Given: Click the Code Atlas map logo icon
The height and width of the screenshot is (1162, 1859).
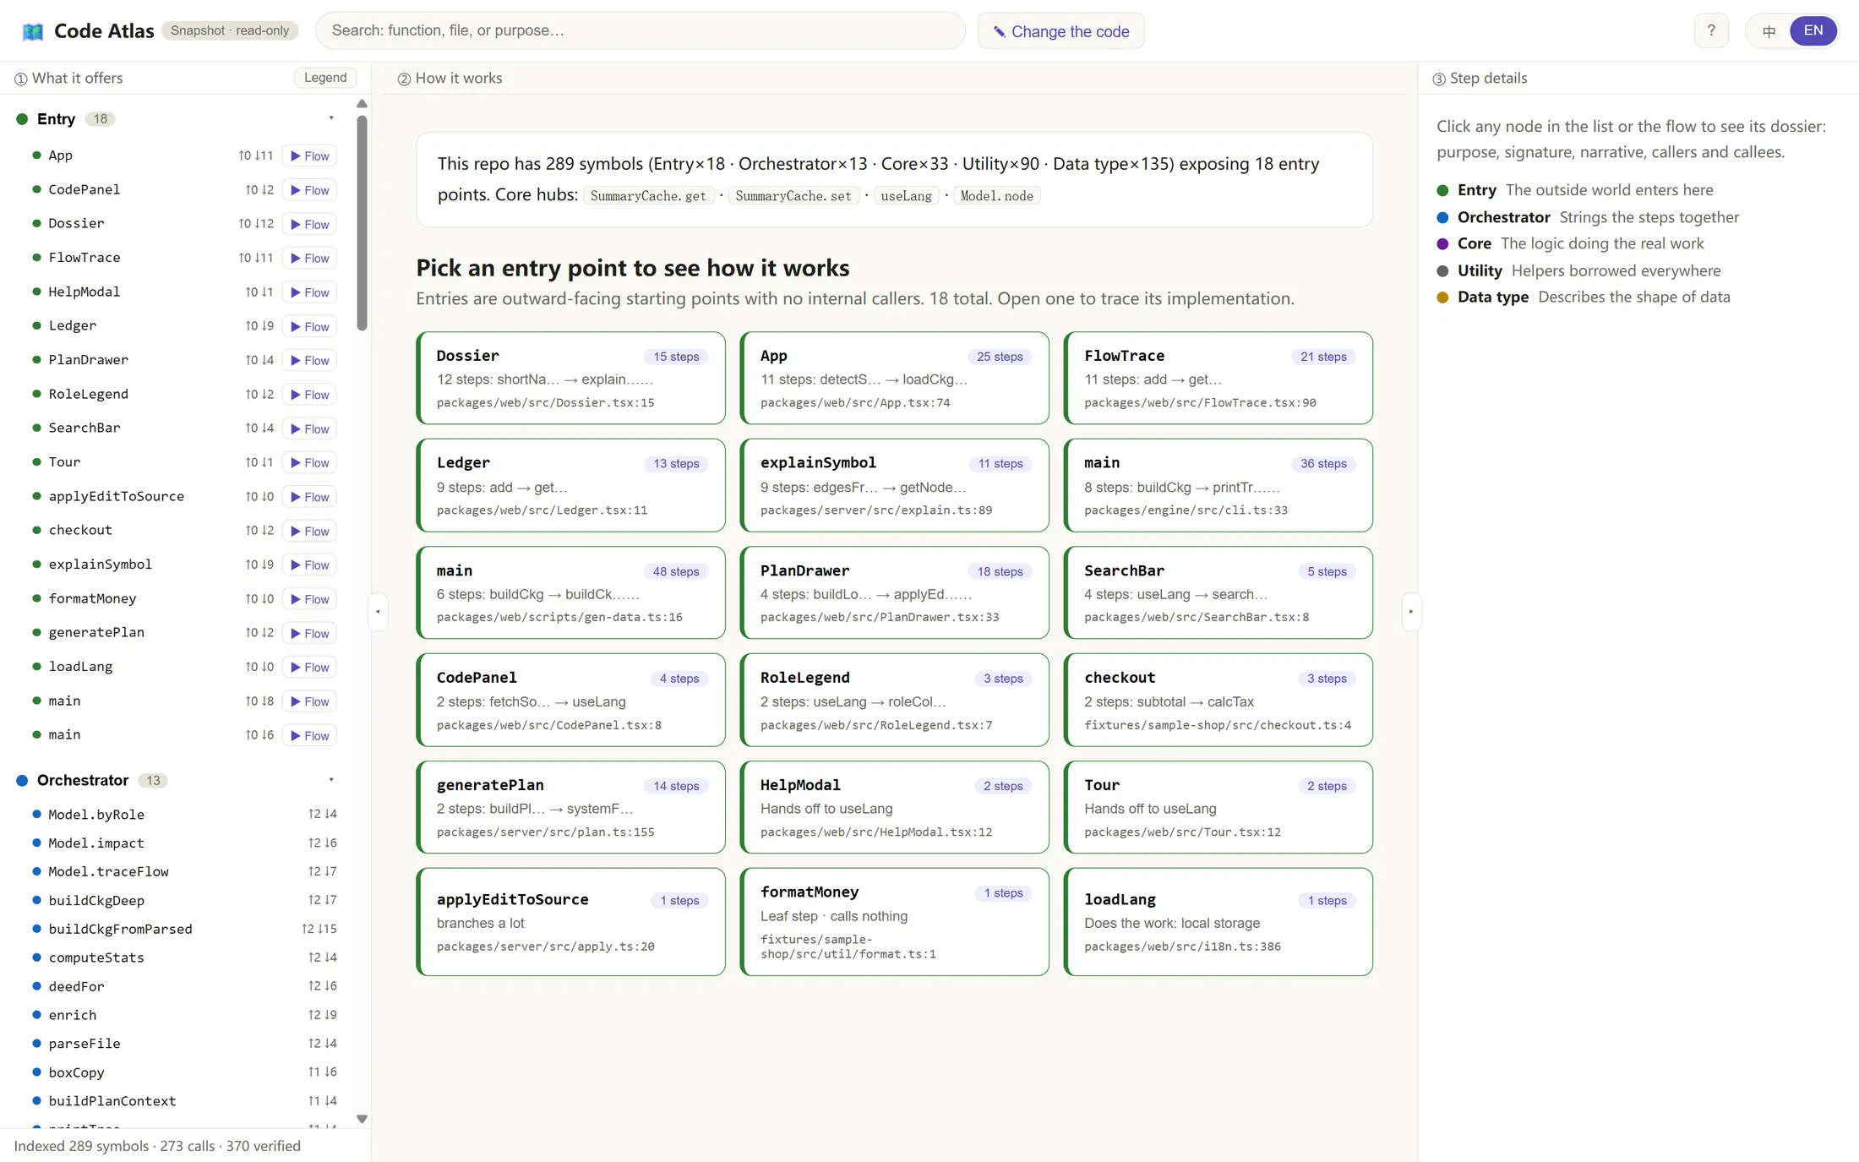Looking at the screenshot, I should [33, 31].
